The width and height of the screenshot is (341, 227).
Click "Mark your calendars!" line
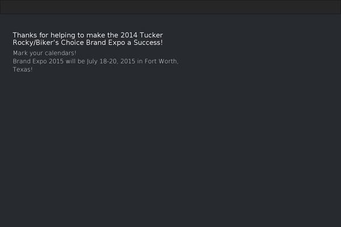(44, 53)
